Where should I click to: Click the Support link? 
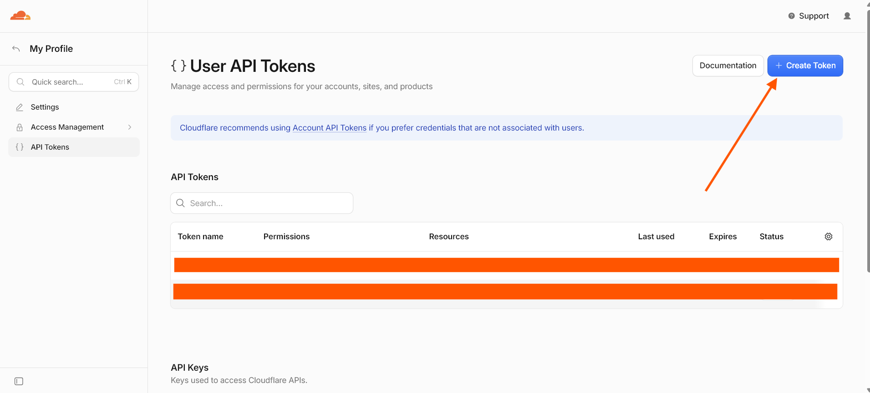(x=809, y=16)
